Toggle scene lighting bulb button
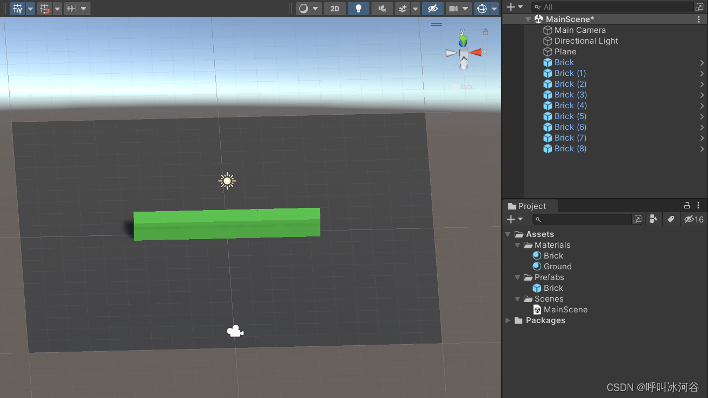708x398 pixels. [x=359, y=9]
